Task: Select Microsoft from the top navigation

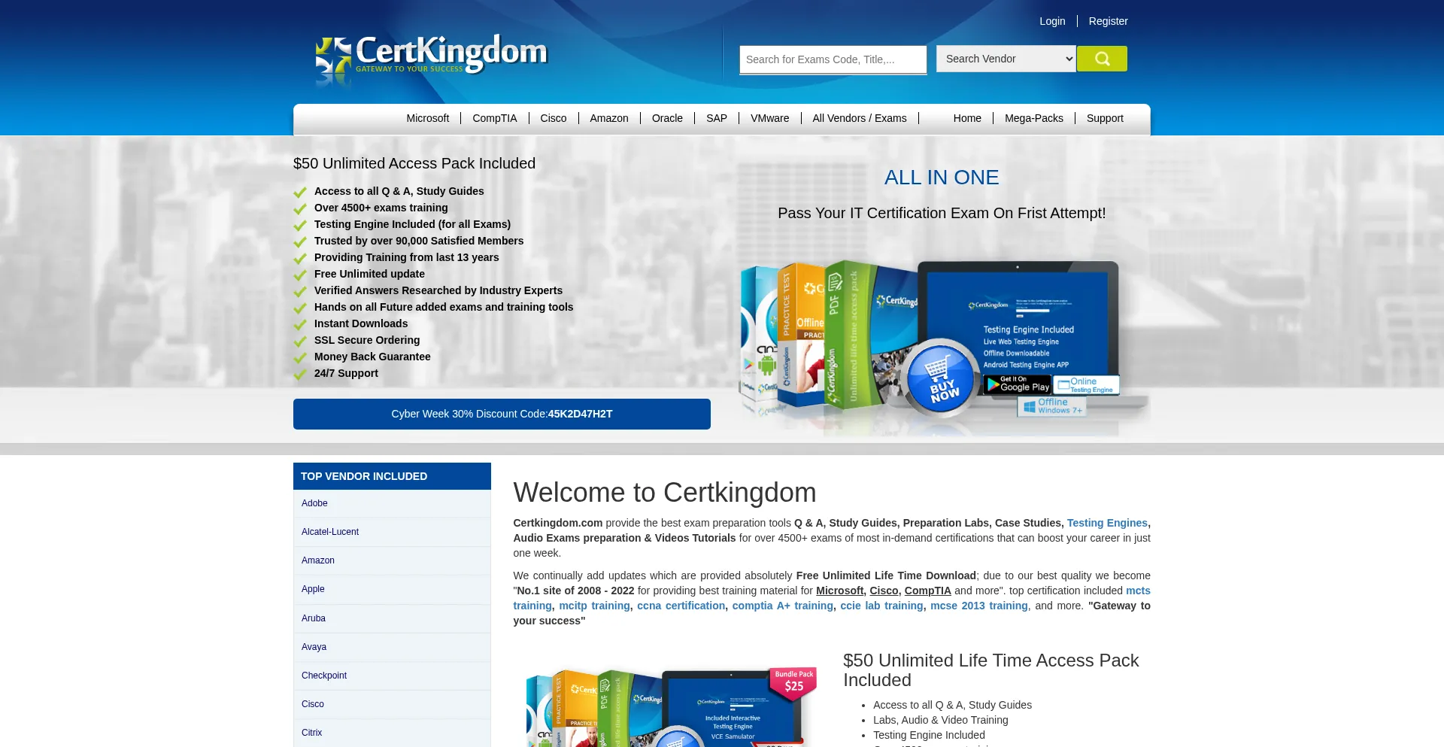Action: 427,118
